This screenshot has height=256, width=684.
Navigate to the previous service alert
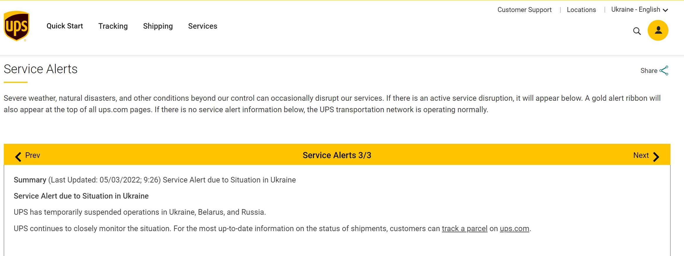pos(27,156)
